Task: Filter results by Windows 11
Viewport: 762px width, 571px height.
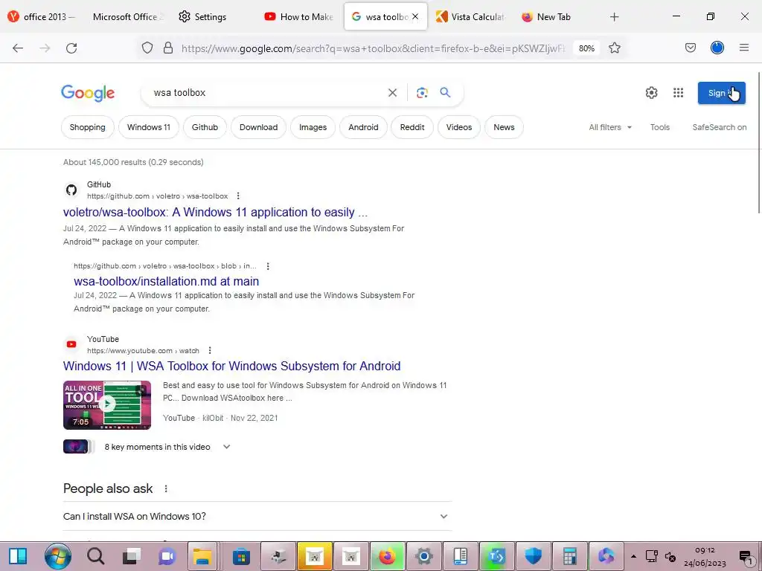Action: pos(149,127)
